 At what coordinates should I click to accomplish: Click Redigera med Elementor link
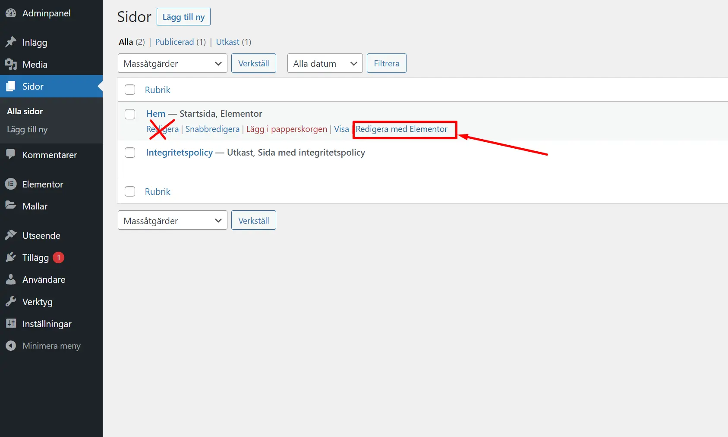(x=401, y=129)
